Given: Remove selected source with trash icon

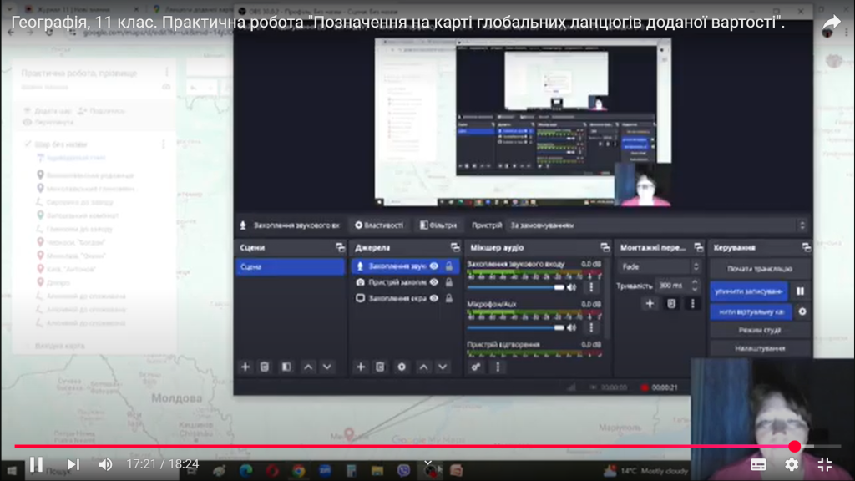Looking at the screenshot, I should click(x=380, y=367).
